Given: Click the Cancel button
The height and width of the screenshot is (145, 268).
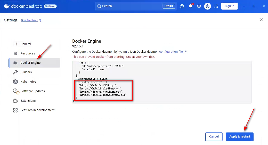Looking at the screenshot, I should click(214, 137).
